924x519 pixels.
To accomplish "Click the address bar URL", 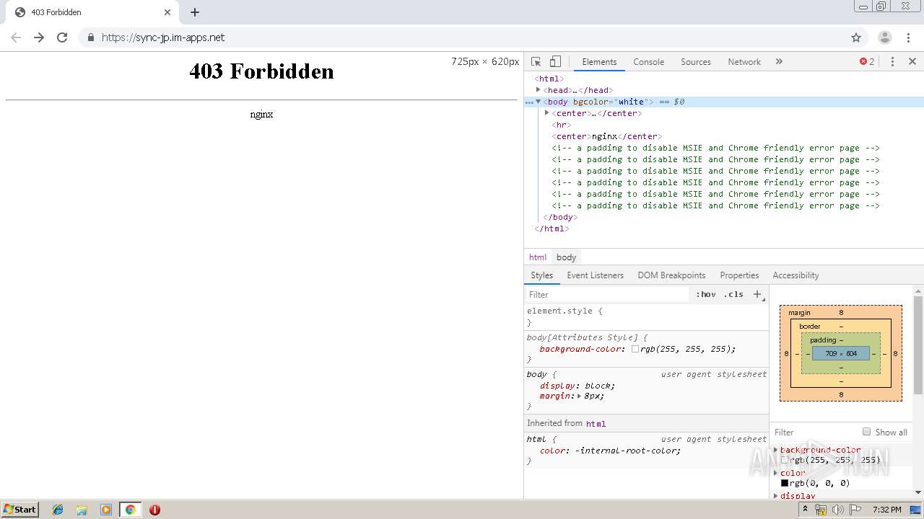I will pos(163,37).
